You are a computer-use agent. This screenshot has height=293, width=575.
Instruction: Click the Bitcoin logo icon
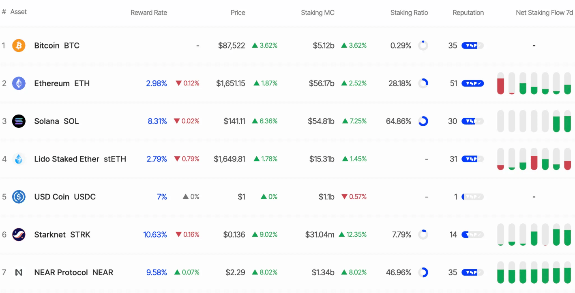(x=19, y=46)
